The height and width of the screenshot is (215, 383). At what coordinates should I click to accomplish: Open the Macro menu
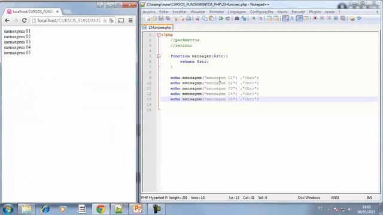(x=282, y=12)
